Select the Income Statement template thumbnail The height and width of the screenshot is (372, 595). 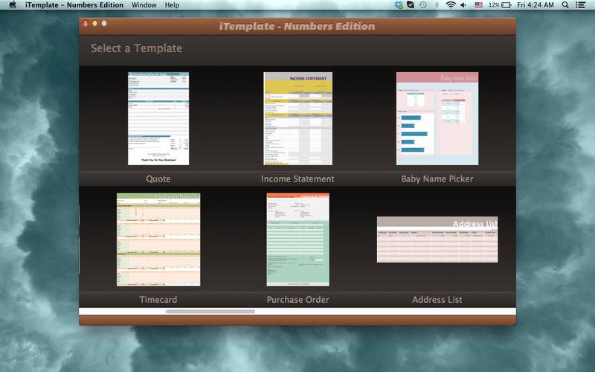click(298, 118)
